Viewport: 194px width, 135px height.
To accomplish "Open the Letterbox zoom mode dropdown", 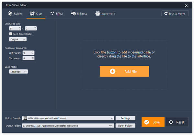I will point(18,72).
